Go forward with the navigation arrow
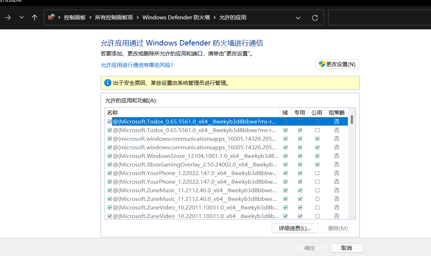 [8, 17]
